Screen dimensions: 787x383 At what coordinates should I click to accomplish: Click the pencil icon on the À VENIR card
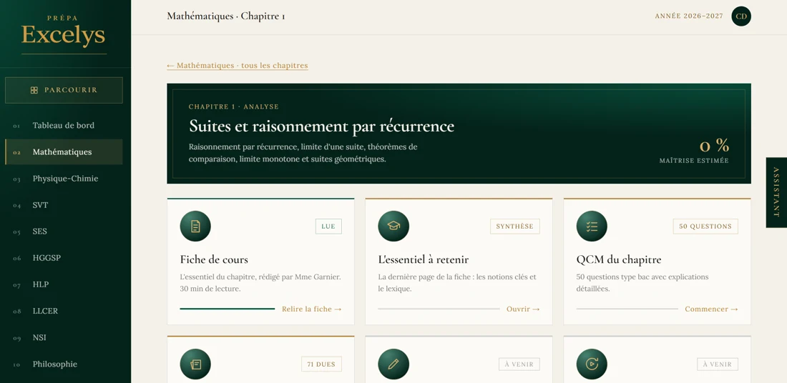393,364
